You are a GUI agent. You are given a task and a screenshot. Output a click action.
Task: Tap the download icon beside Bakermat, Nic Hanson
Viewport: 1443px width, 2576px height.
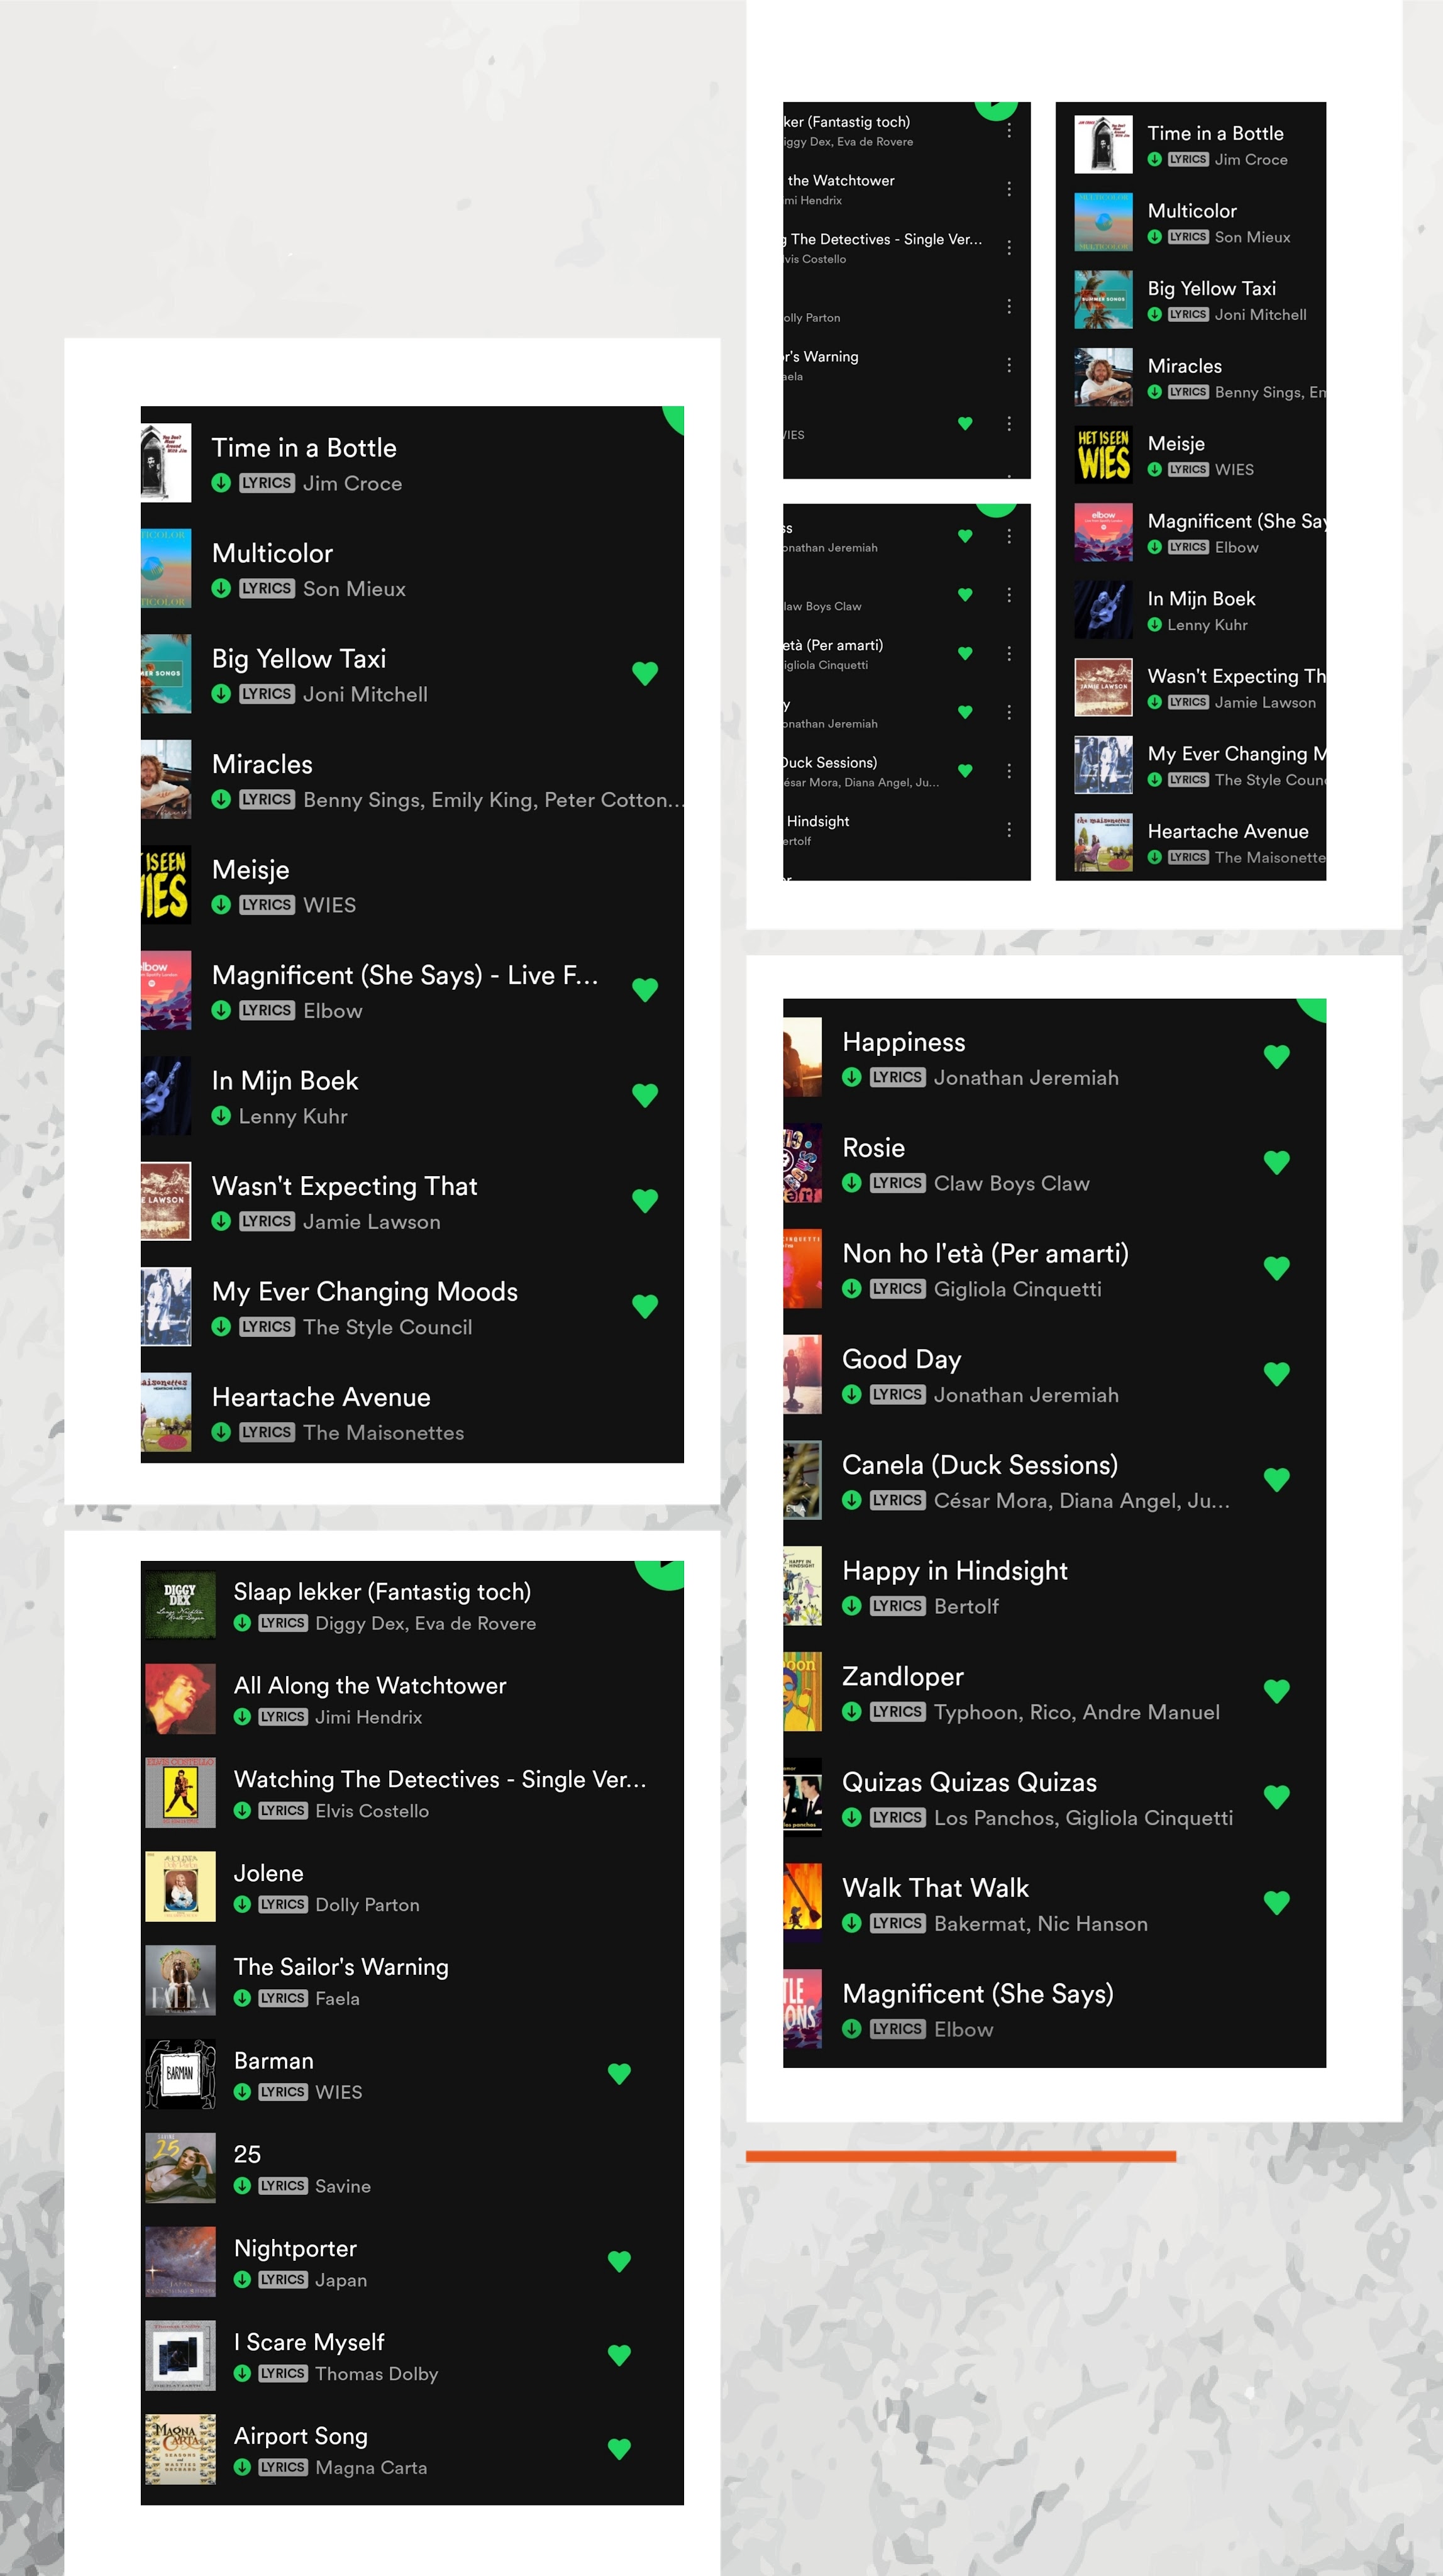(x=852, y=1923)
